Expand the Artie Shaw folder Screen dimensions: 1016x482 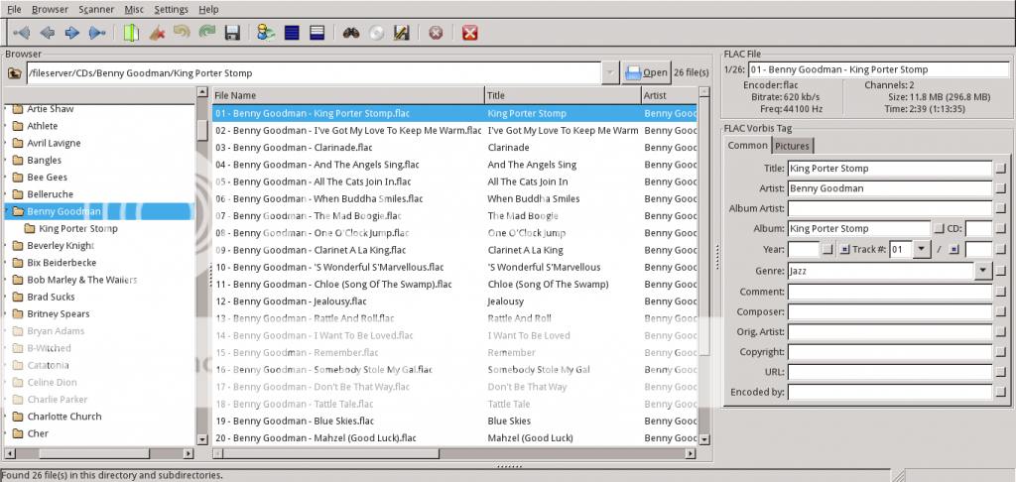6,109
